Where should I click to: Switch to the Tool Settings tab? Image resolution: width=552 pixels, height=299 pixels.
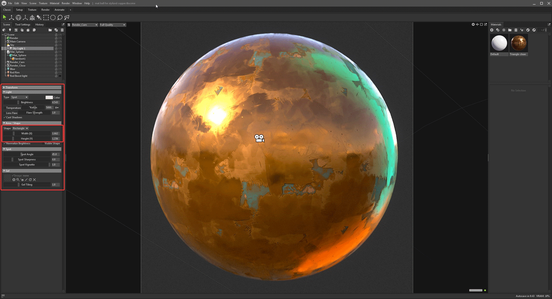coord(23,25)
